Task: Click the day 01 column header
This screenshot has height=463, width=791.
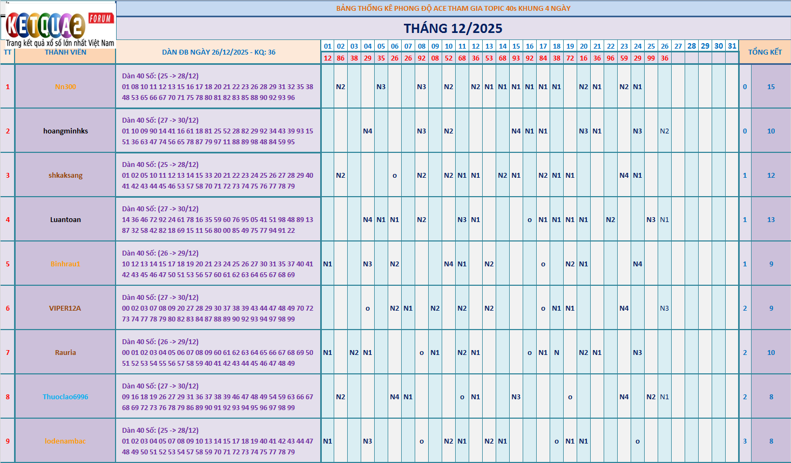Action: pos(327,46)
